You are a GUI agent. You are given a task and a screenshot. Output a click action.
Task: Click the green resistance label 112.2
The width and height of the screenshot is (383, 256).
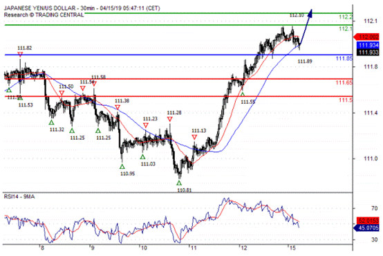pos(346,17)
